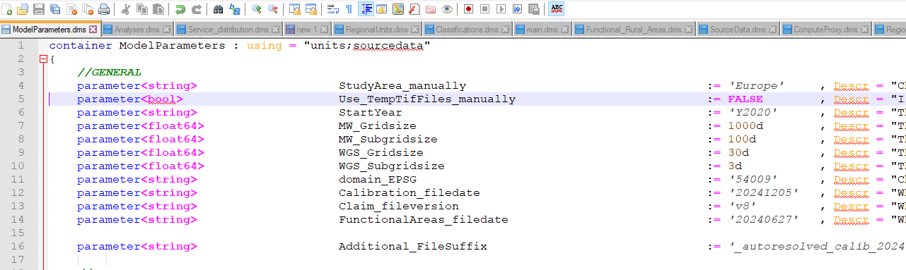The height and width of the screenshot is (270, 906).
Task: Click the Save All icon
Action: coord(55,9)
